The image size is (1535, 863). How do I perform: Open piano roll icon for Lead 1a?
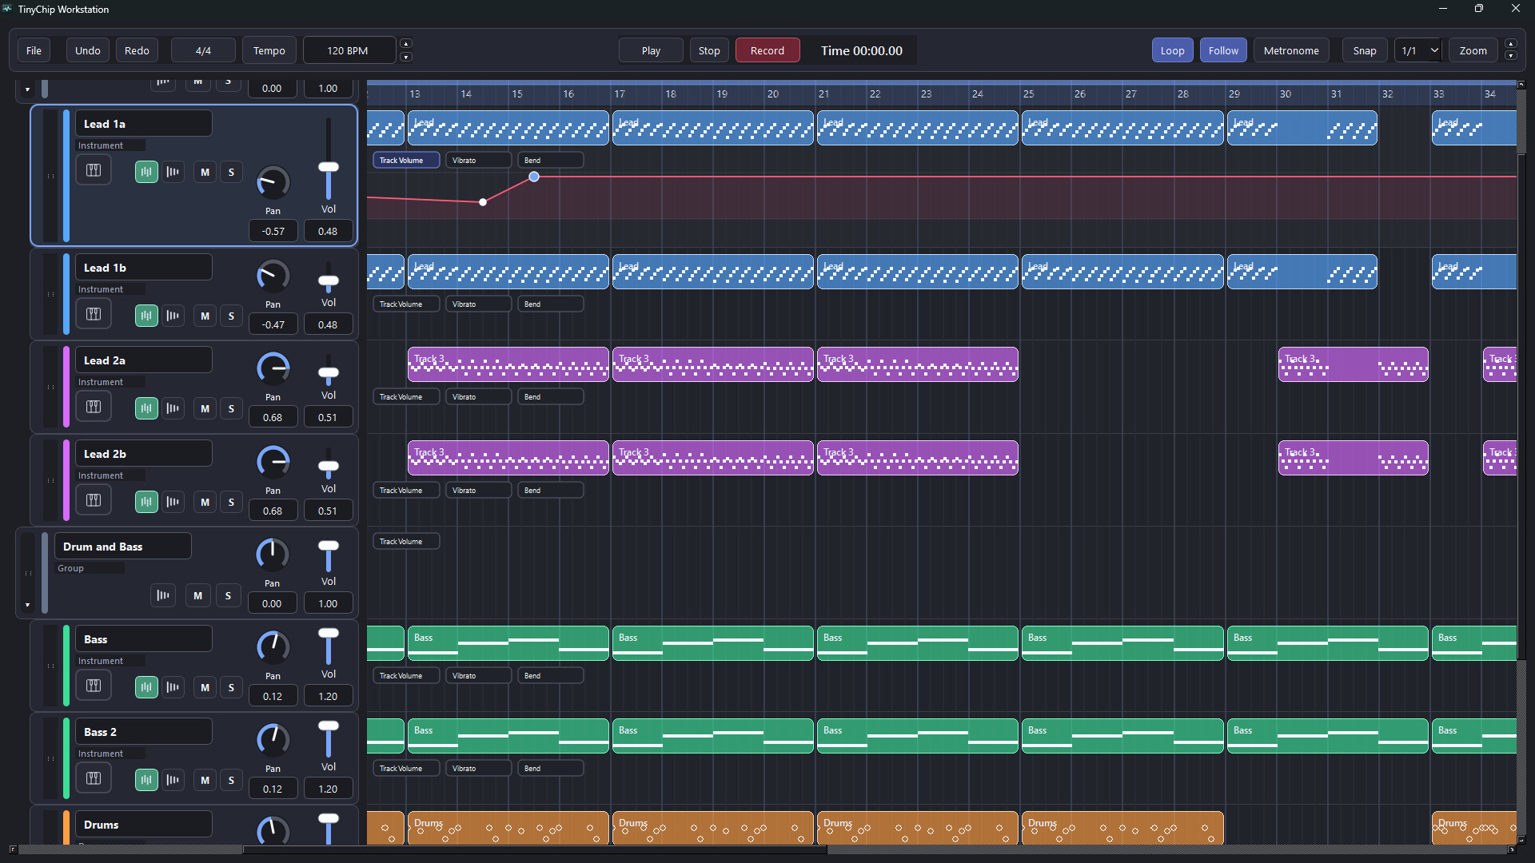point(94,171)
